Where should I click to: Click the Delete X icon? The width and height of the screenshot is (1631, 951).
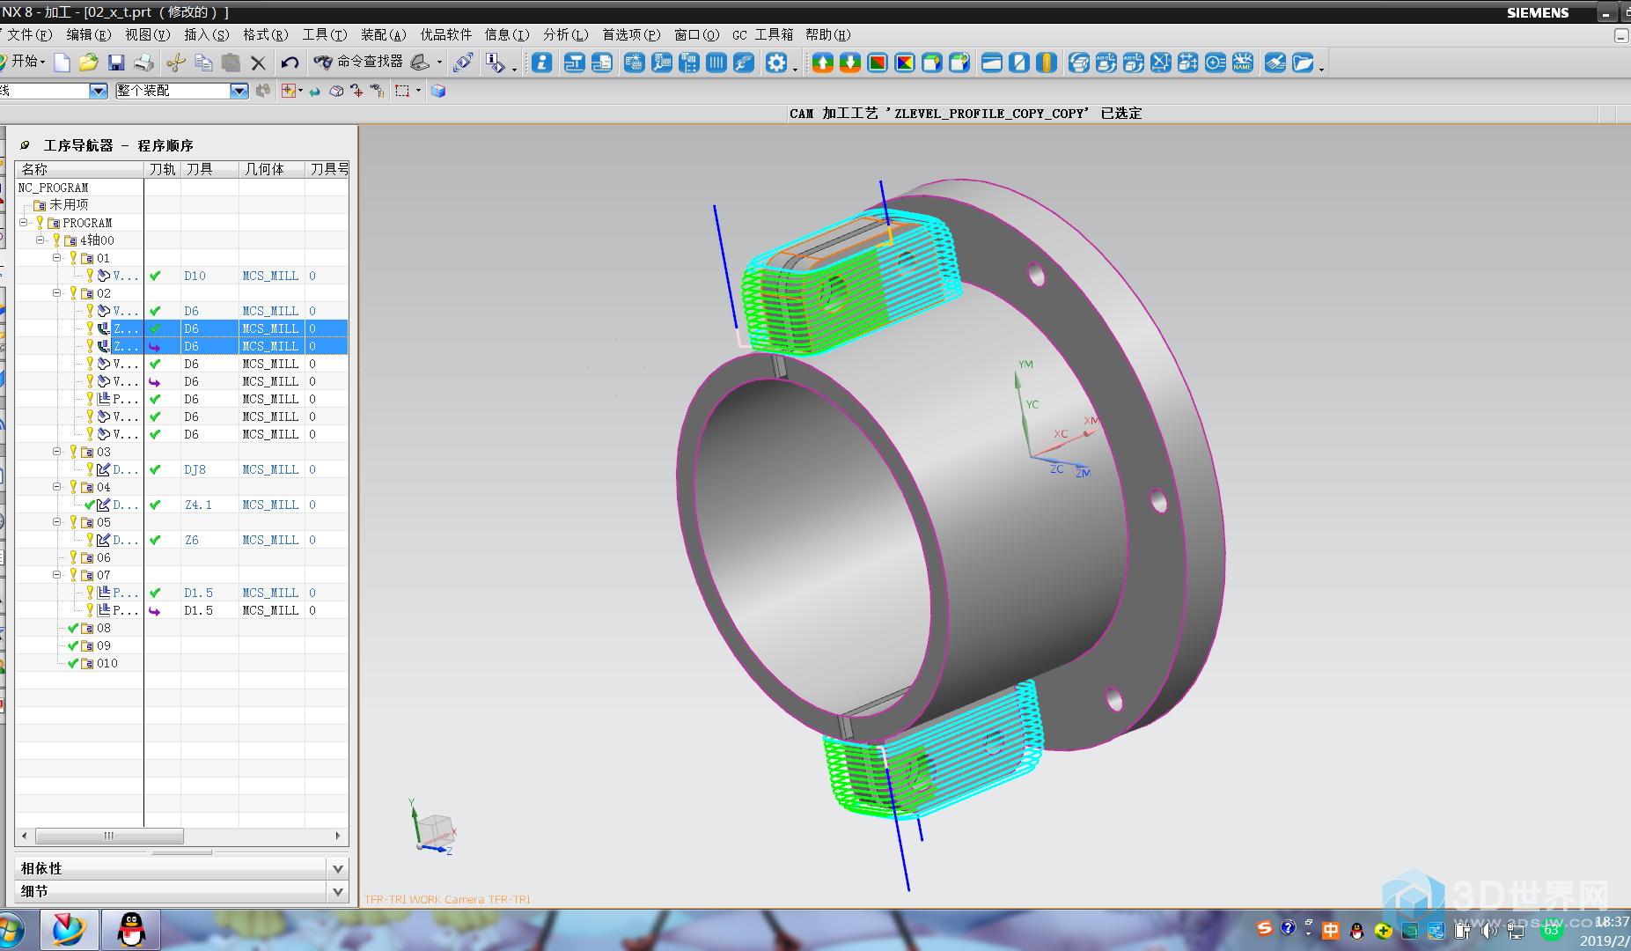point(258,63)
